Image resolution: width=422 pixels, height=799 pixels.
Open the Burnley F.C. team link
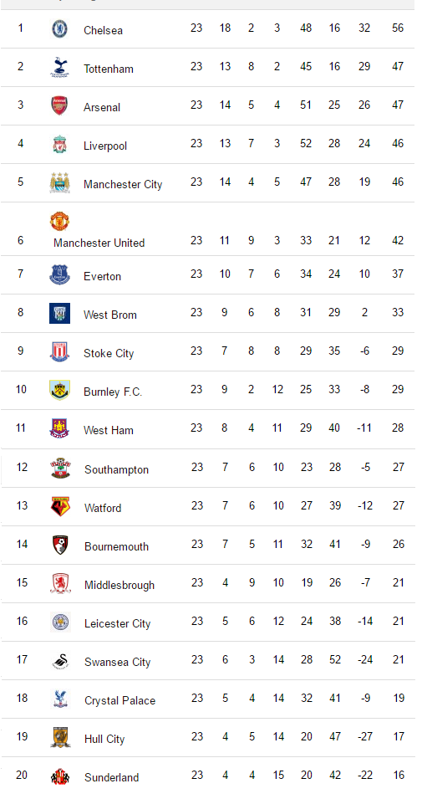point(113,392)
